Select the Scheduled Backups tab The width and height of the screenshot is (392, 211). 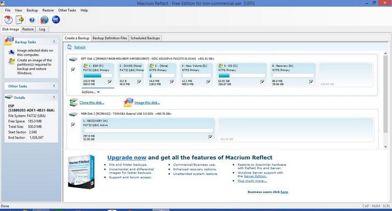click(x=145, y=38)
